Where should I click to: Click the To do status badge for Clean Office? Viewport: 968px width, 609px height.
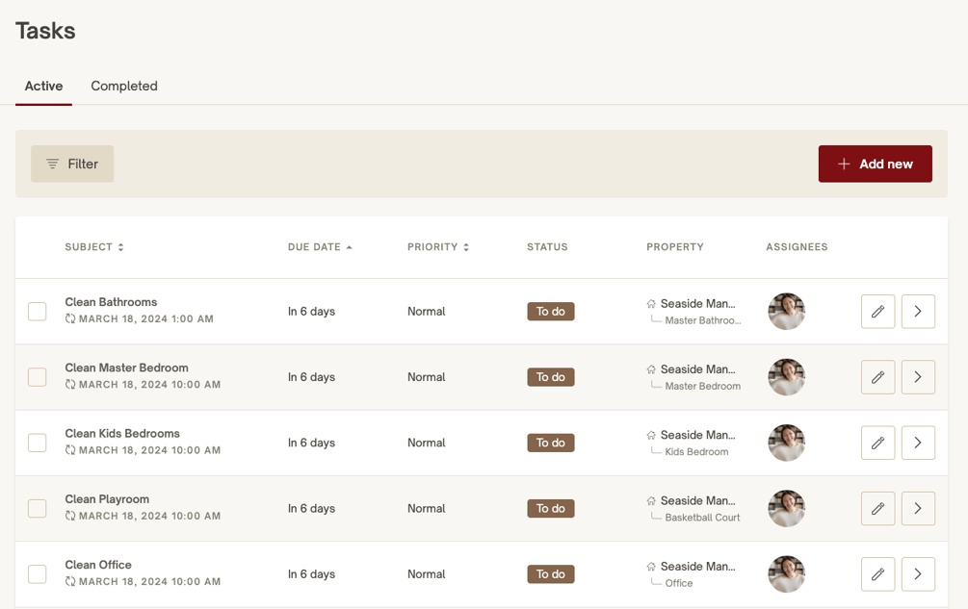(551, 573)
